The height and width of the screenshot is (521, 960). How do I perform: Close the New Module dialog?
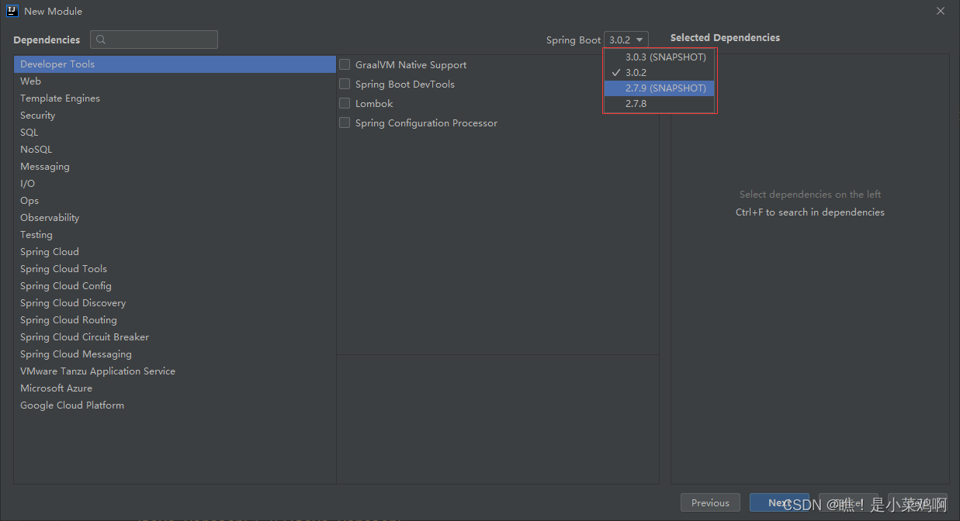pyautogui.click(x=941, y=11)
